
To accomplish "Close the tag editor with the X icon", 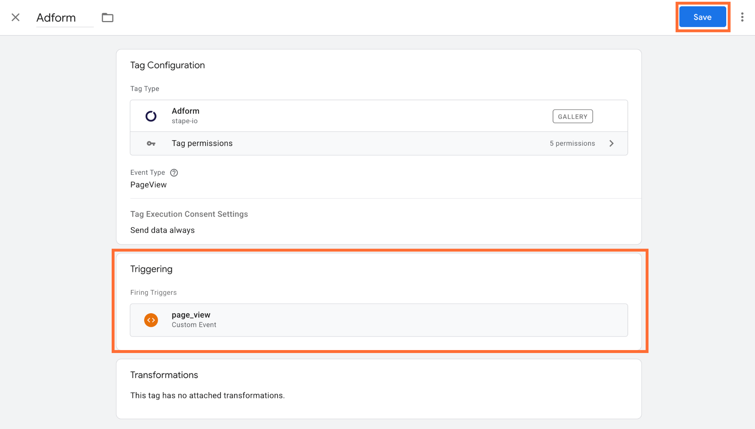I will tap(15, 17).
